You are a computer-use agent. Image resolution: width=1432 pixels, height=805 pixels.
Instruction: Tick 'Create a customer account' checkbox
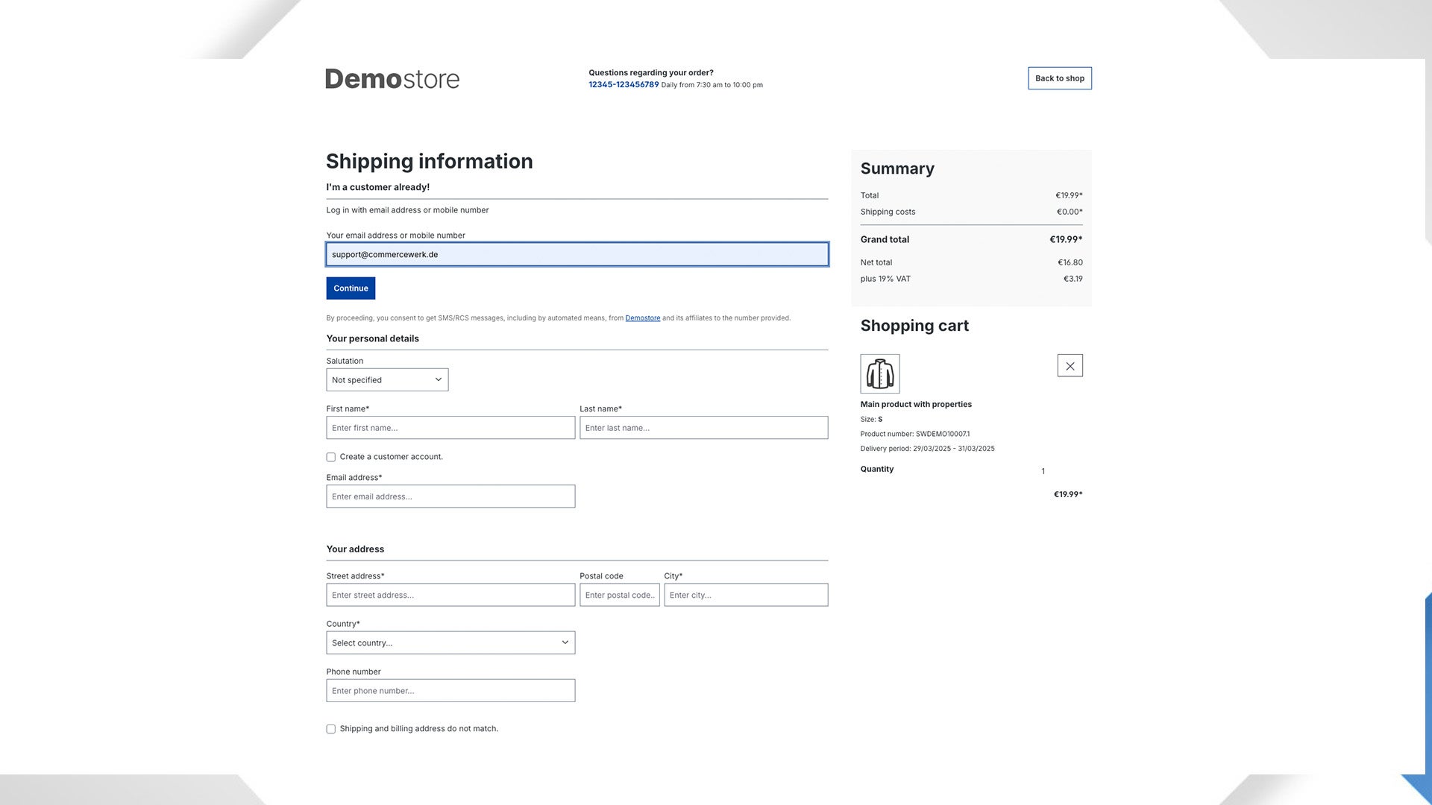click(x=330, y=457)
